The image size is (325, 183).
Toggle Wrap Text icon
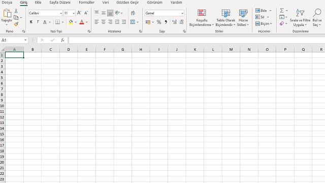click(x=133, y=13)
